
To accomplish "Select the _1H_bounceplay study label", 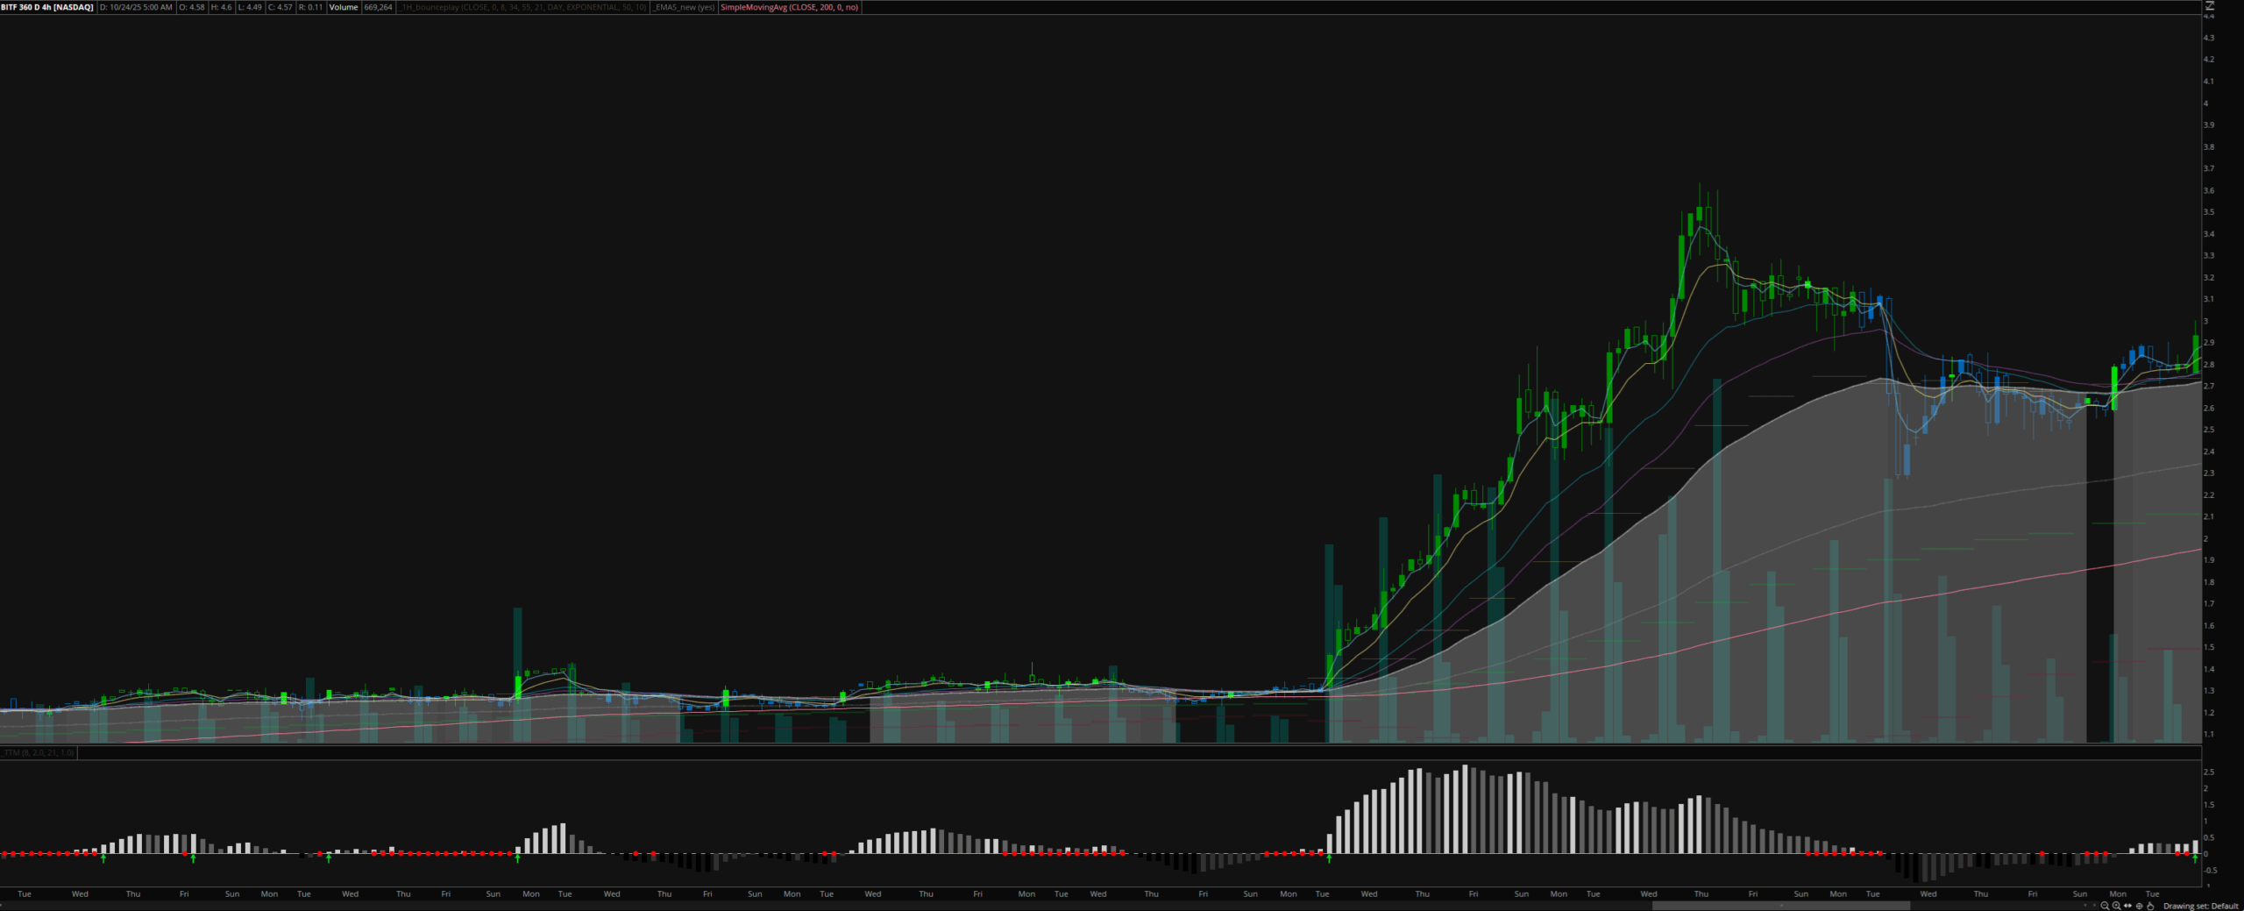I will coord(523,7).
